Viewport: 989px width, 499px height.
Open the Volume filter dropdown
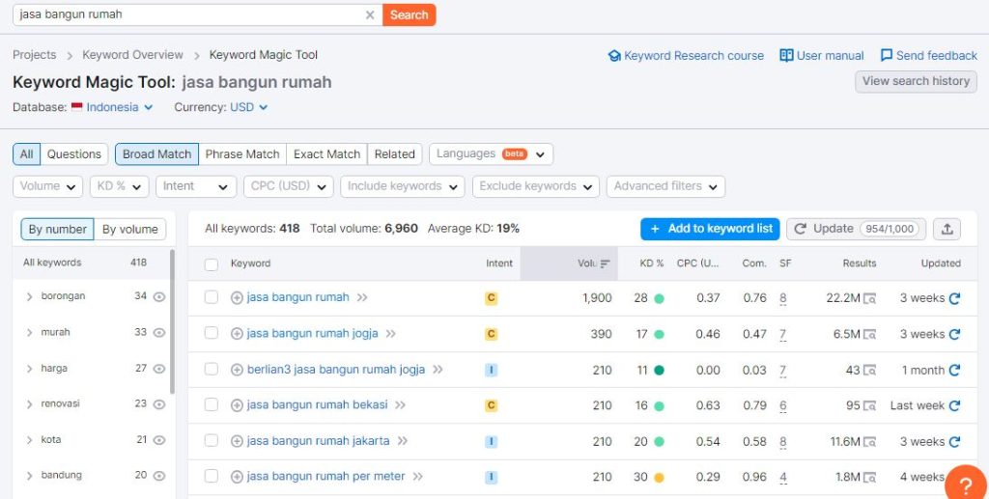(x=47, y=186)
